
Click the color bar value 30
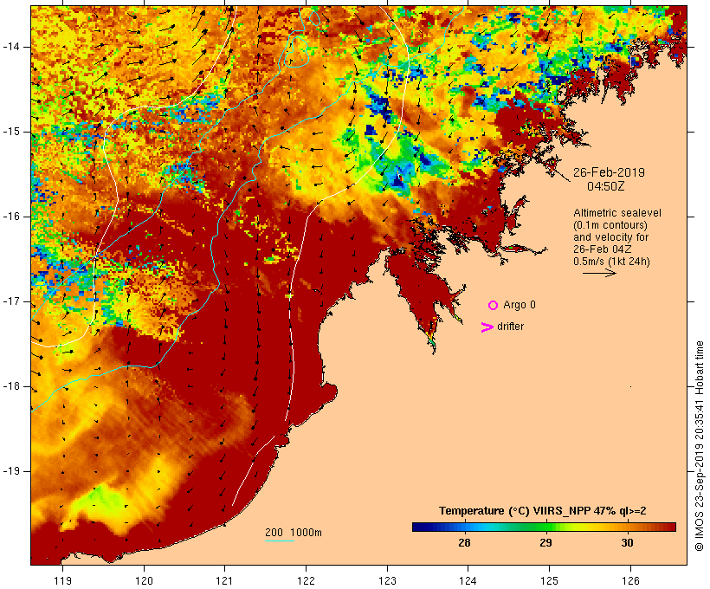tap(627, 543)
